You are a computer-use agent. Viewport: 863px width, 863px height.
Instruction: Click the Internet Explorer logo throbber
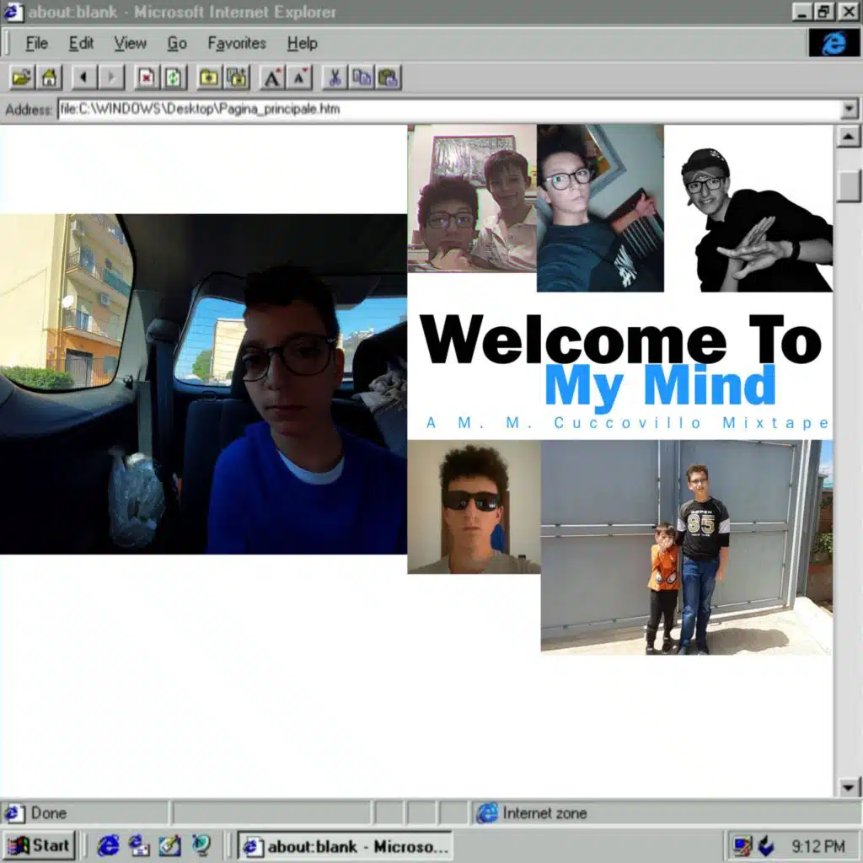[834, 43]
